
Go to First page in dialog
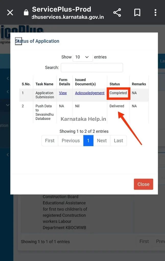pyautogui.click(x=50, y=141)
